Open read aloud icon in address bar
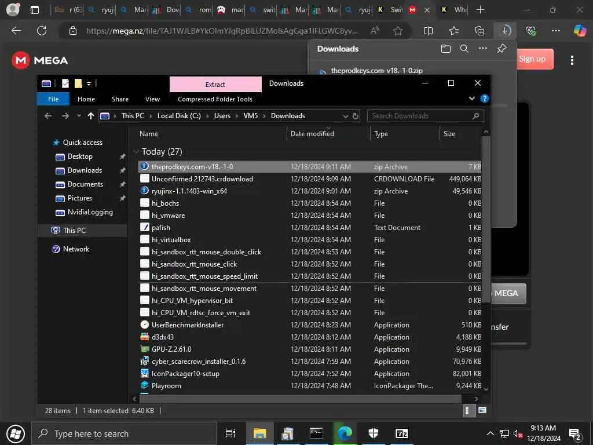 coord(375,31)
